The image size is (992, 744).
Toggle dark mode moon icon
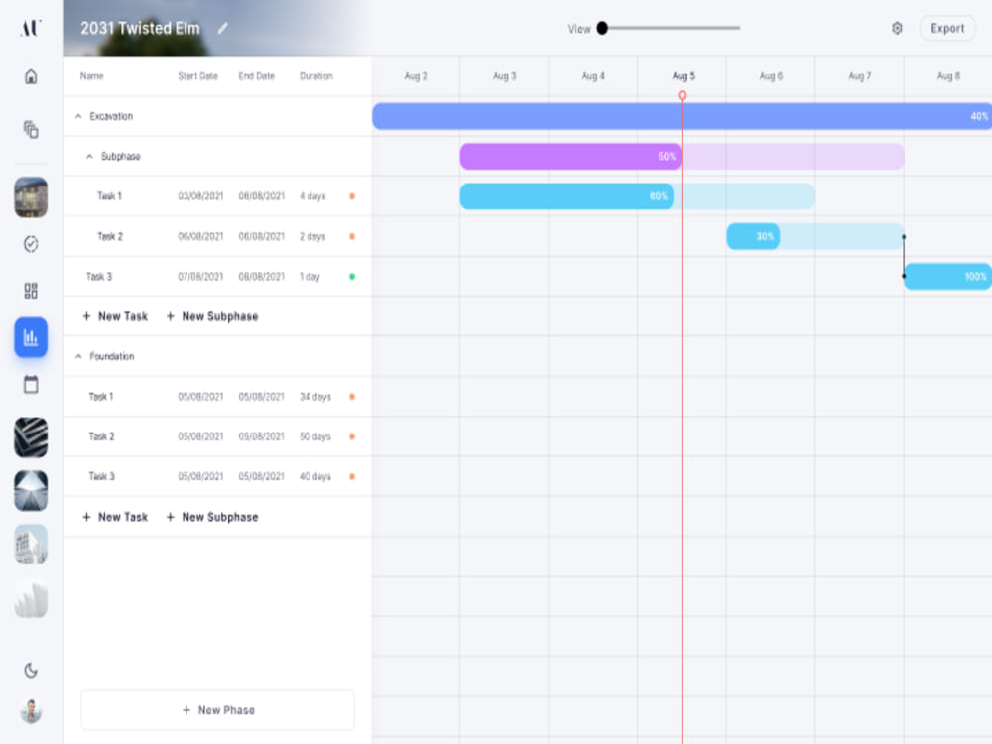click(31, 670)
